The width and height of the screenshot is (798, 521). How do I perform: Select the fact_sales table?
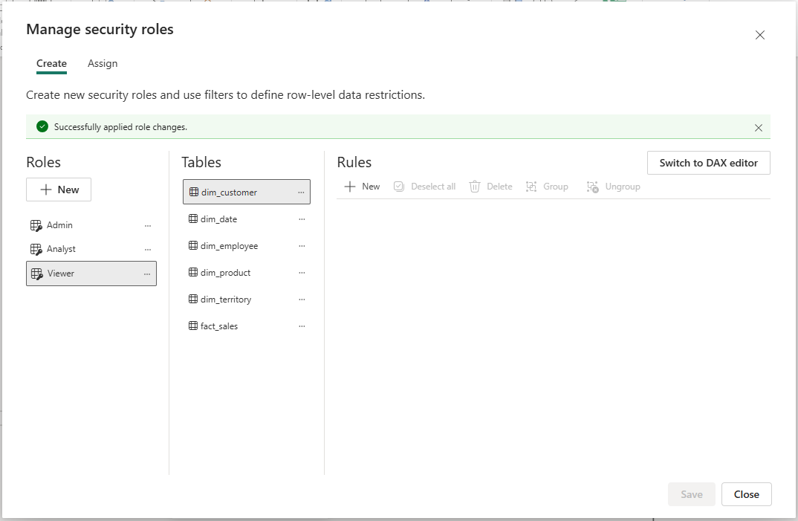pos(247,326)
